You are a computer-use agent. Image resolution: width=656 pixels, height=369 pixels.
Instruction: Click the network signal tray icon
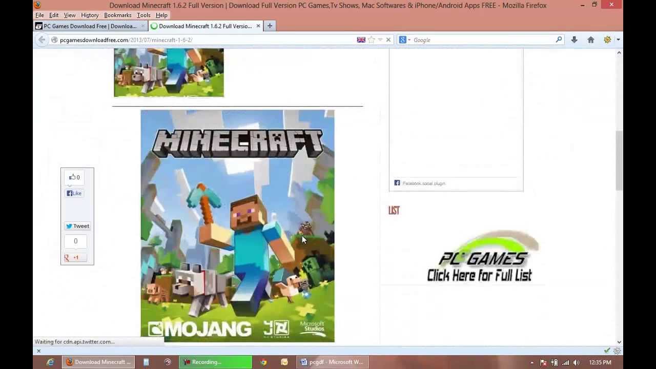click(566, 362)
